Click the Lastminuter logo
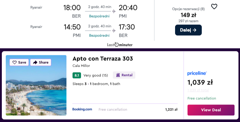Image resolution: width=240 pixels, height=122 pixels. pyautogui.click(x=120, y=45)
